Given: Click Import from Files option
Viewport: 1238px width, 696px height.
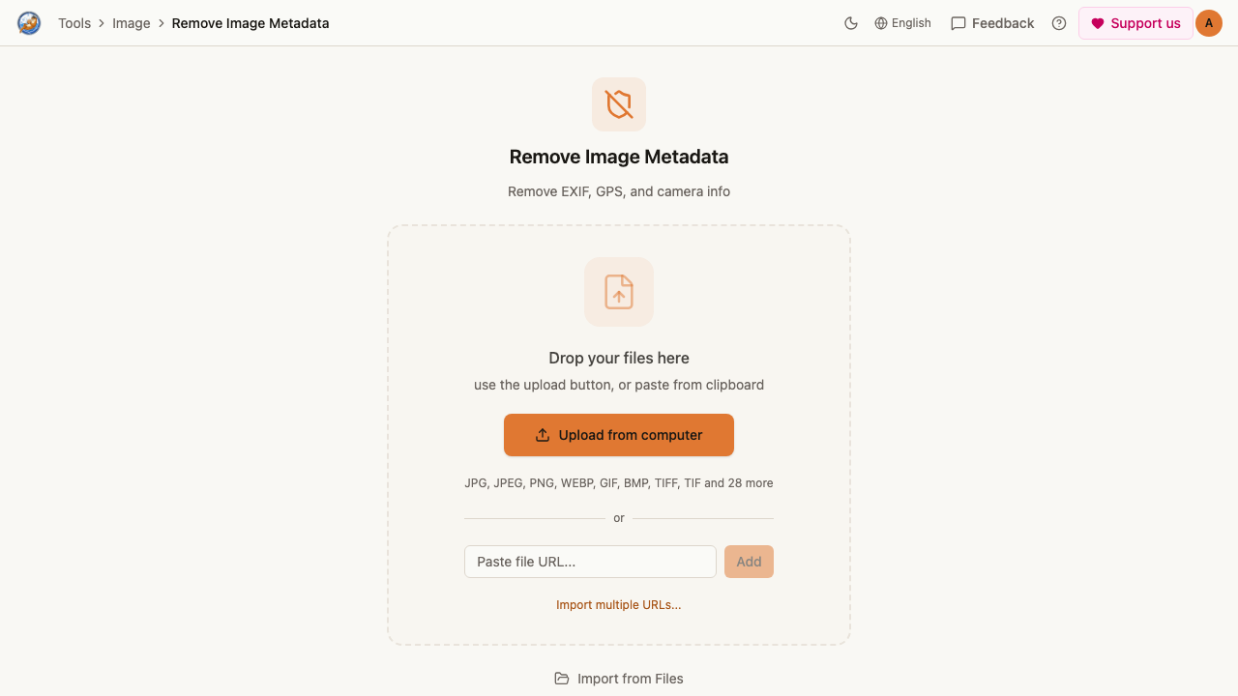Looking at the screenshot, I should click(x=619, y=679).
